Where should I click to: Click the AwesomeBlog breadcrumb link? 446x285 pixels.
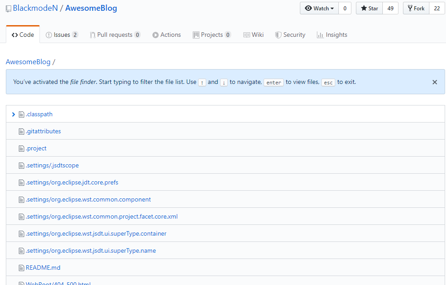click(x=28, y=62)
